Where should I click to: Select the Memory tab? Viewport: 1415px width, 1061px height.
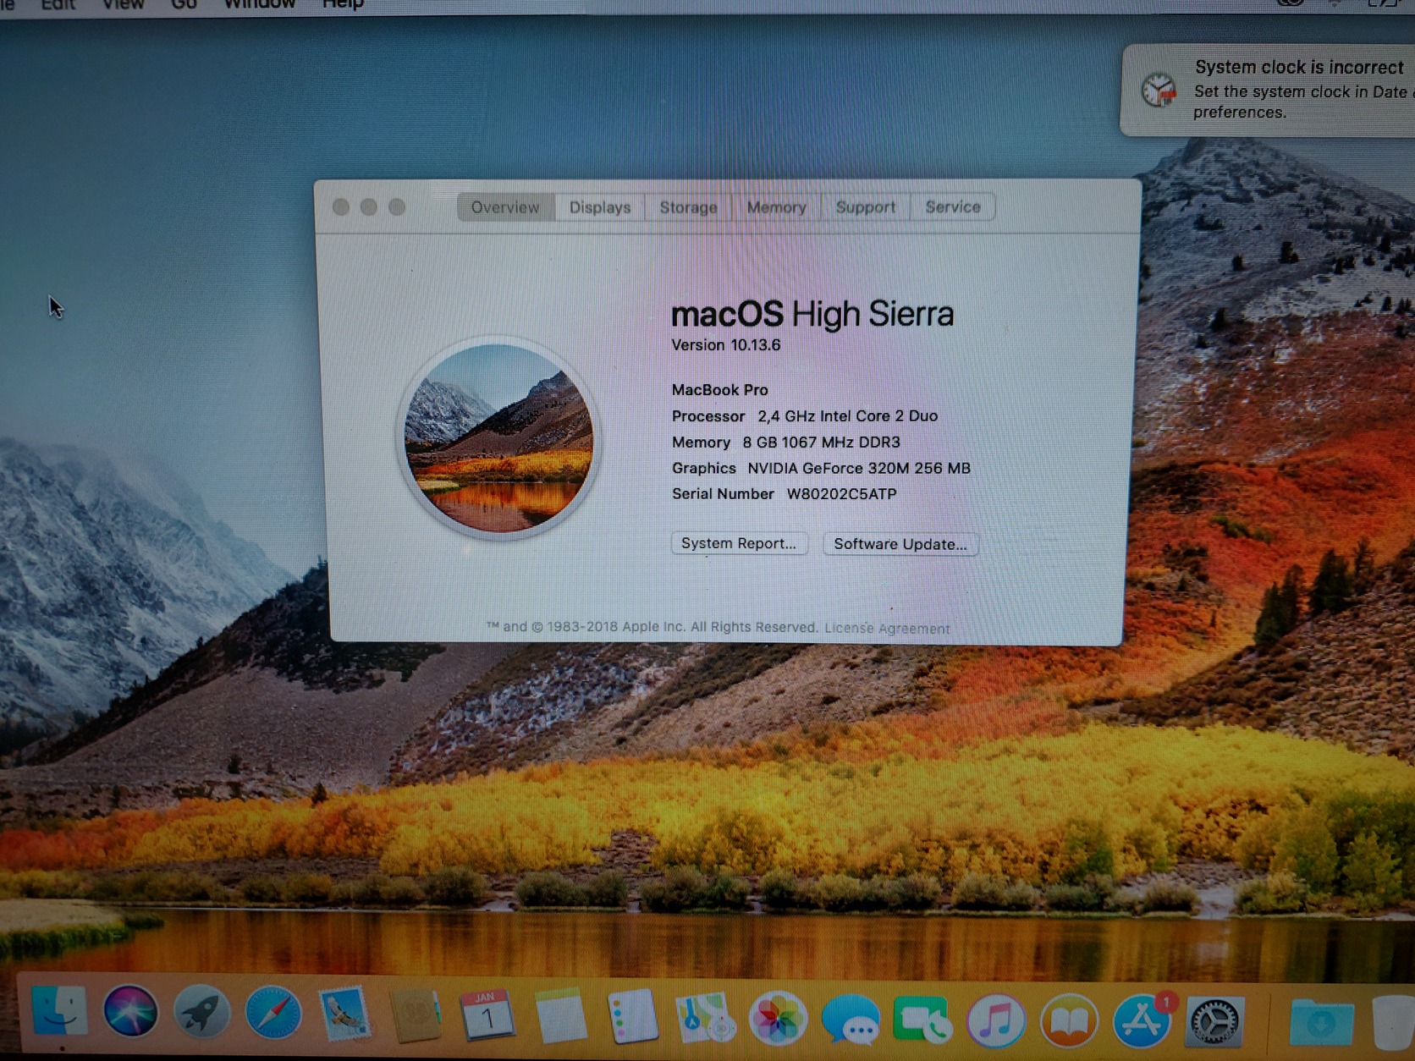coord(776,207)
